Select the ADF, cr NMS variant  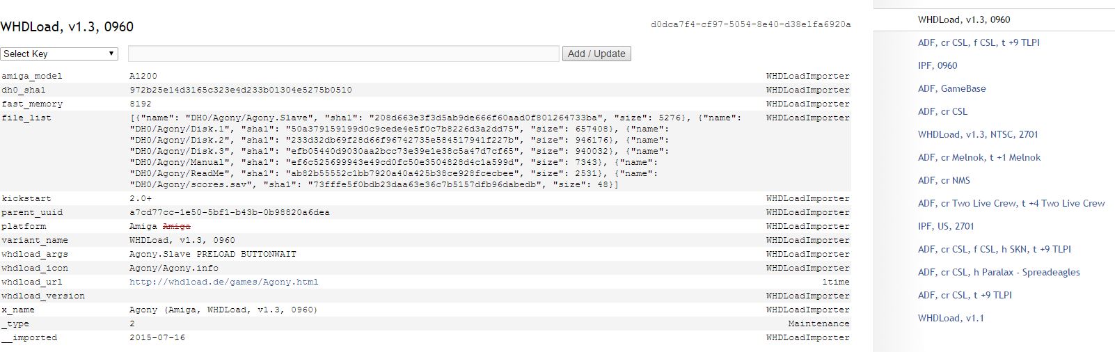944,180
